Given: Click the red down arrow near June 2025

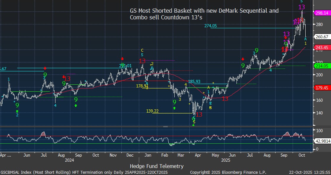Looking at the screenshot, I should (x=243, y=59).
